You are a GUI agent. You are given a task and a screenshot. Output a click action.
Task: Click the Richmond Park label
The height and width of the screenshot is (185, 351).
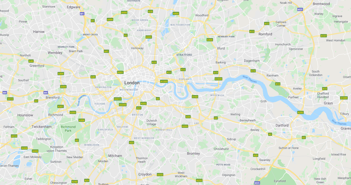coord(68,129)
